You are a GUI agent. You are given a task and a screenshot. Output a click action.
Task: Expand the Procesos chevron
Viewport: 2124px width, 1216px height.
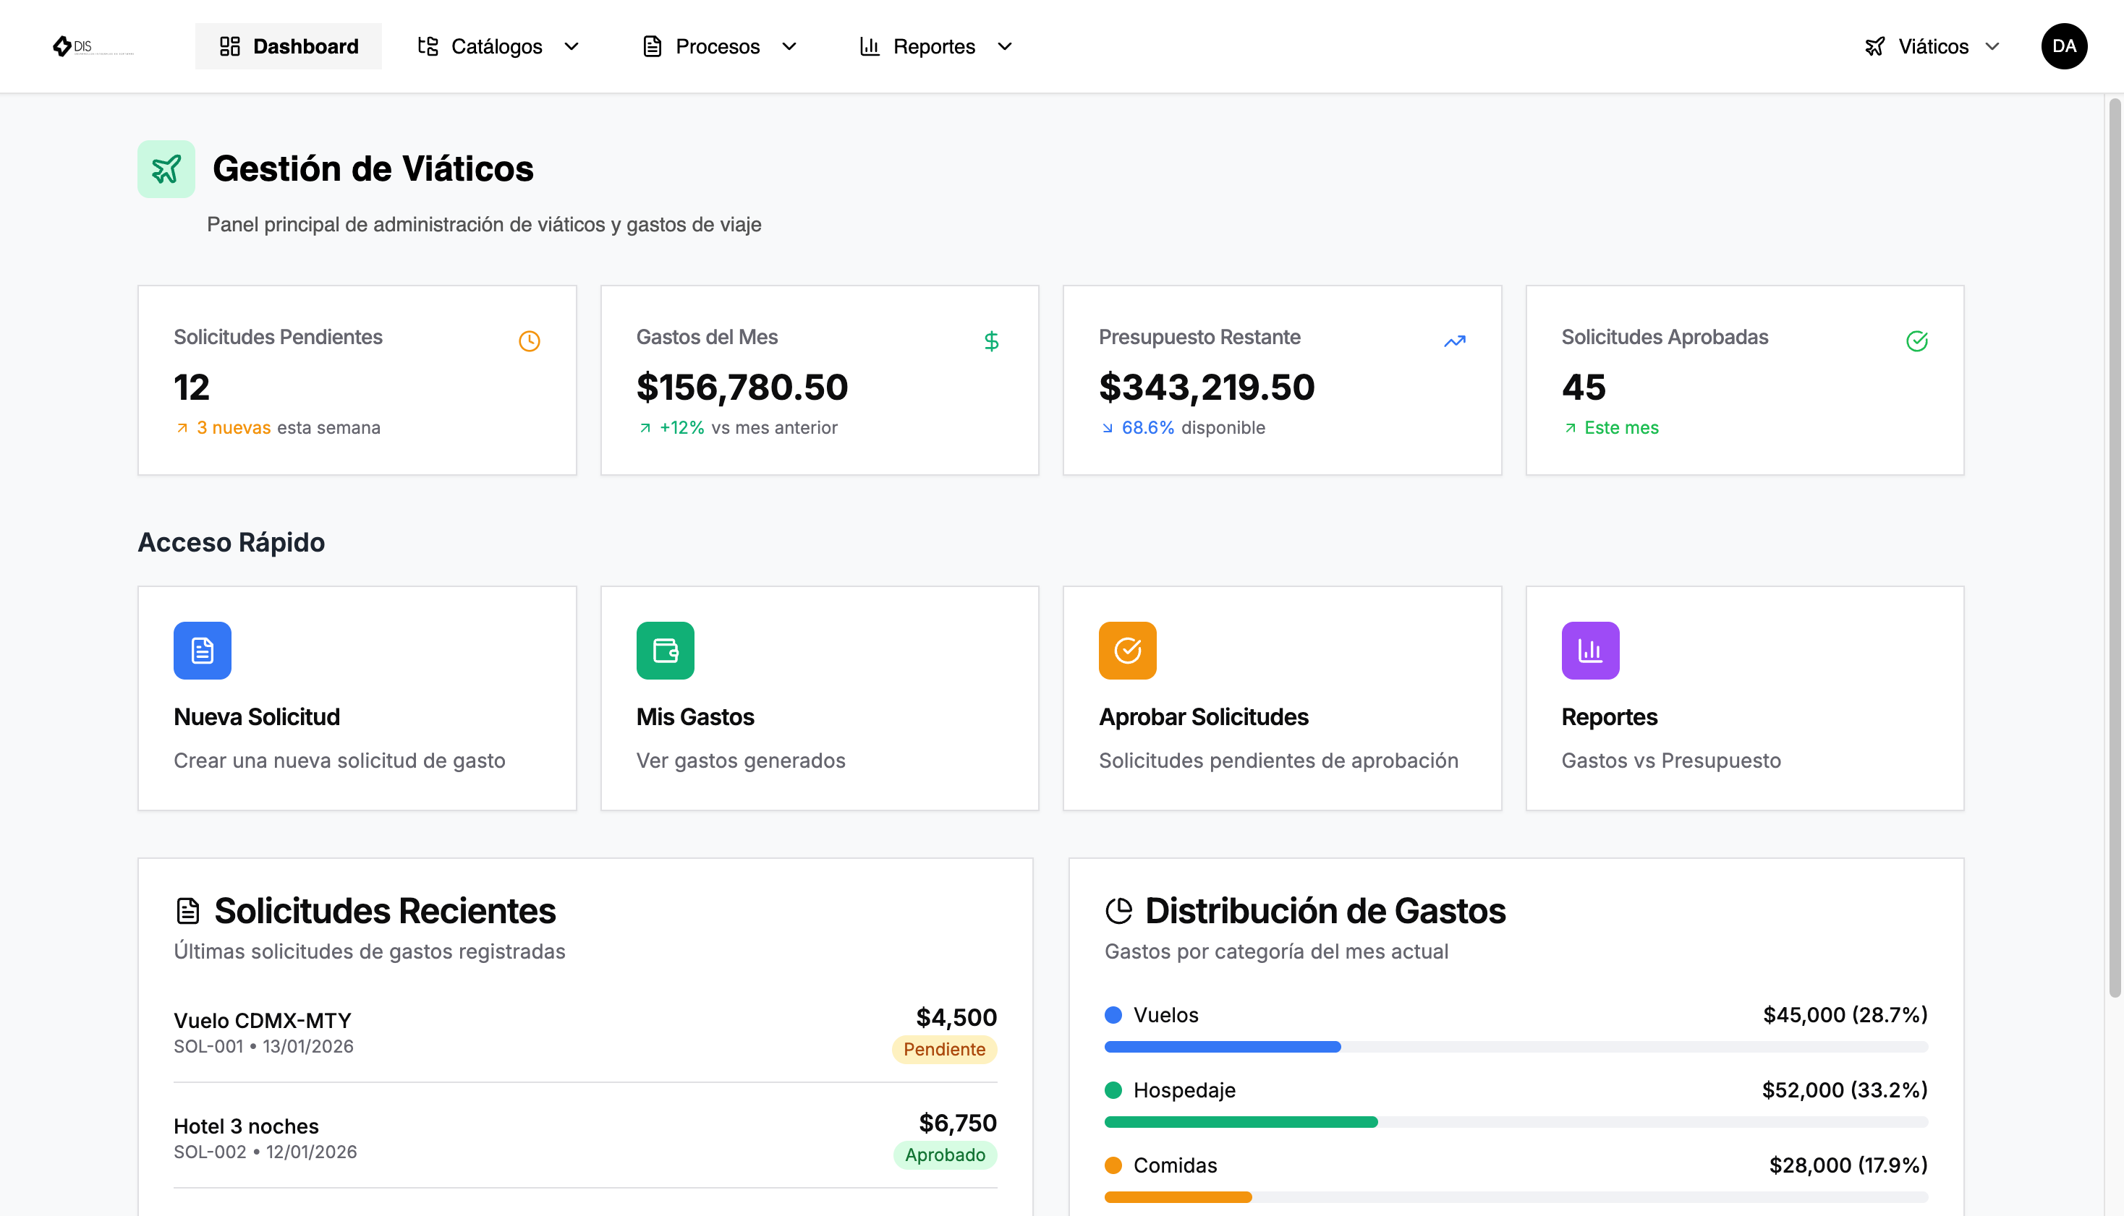(x=789, y=47)
